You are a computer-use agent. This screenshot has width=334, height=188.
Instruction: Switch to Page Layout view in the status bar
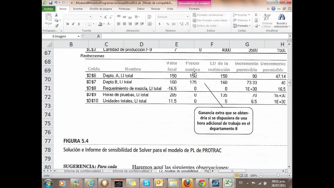241,175
